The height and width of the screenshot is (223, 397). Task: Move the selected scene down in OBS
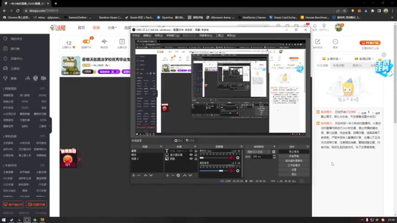(151, 175)
